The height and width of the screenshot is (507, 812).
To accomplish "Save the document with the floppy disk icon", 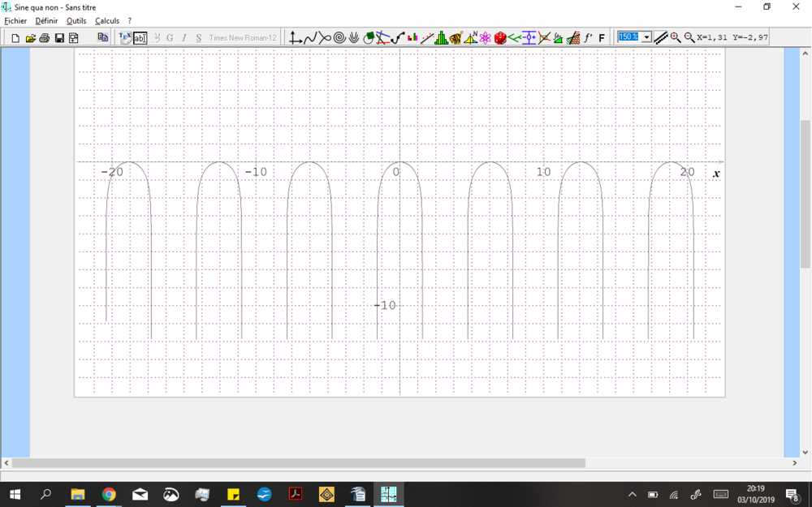I will tap(59, 38).
